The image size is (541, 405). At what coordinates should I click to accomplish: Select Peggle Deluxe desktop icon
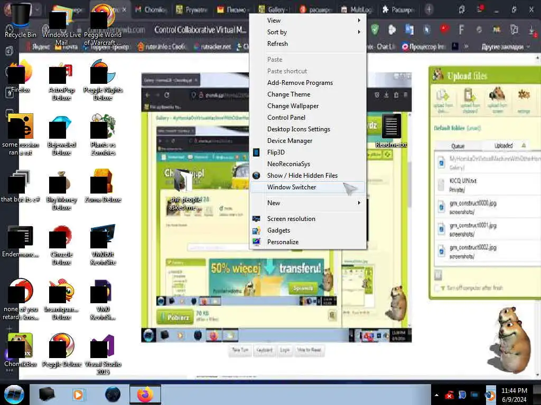click(62, 350)
